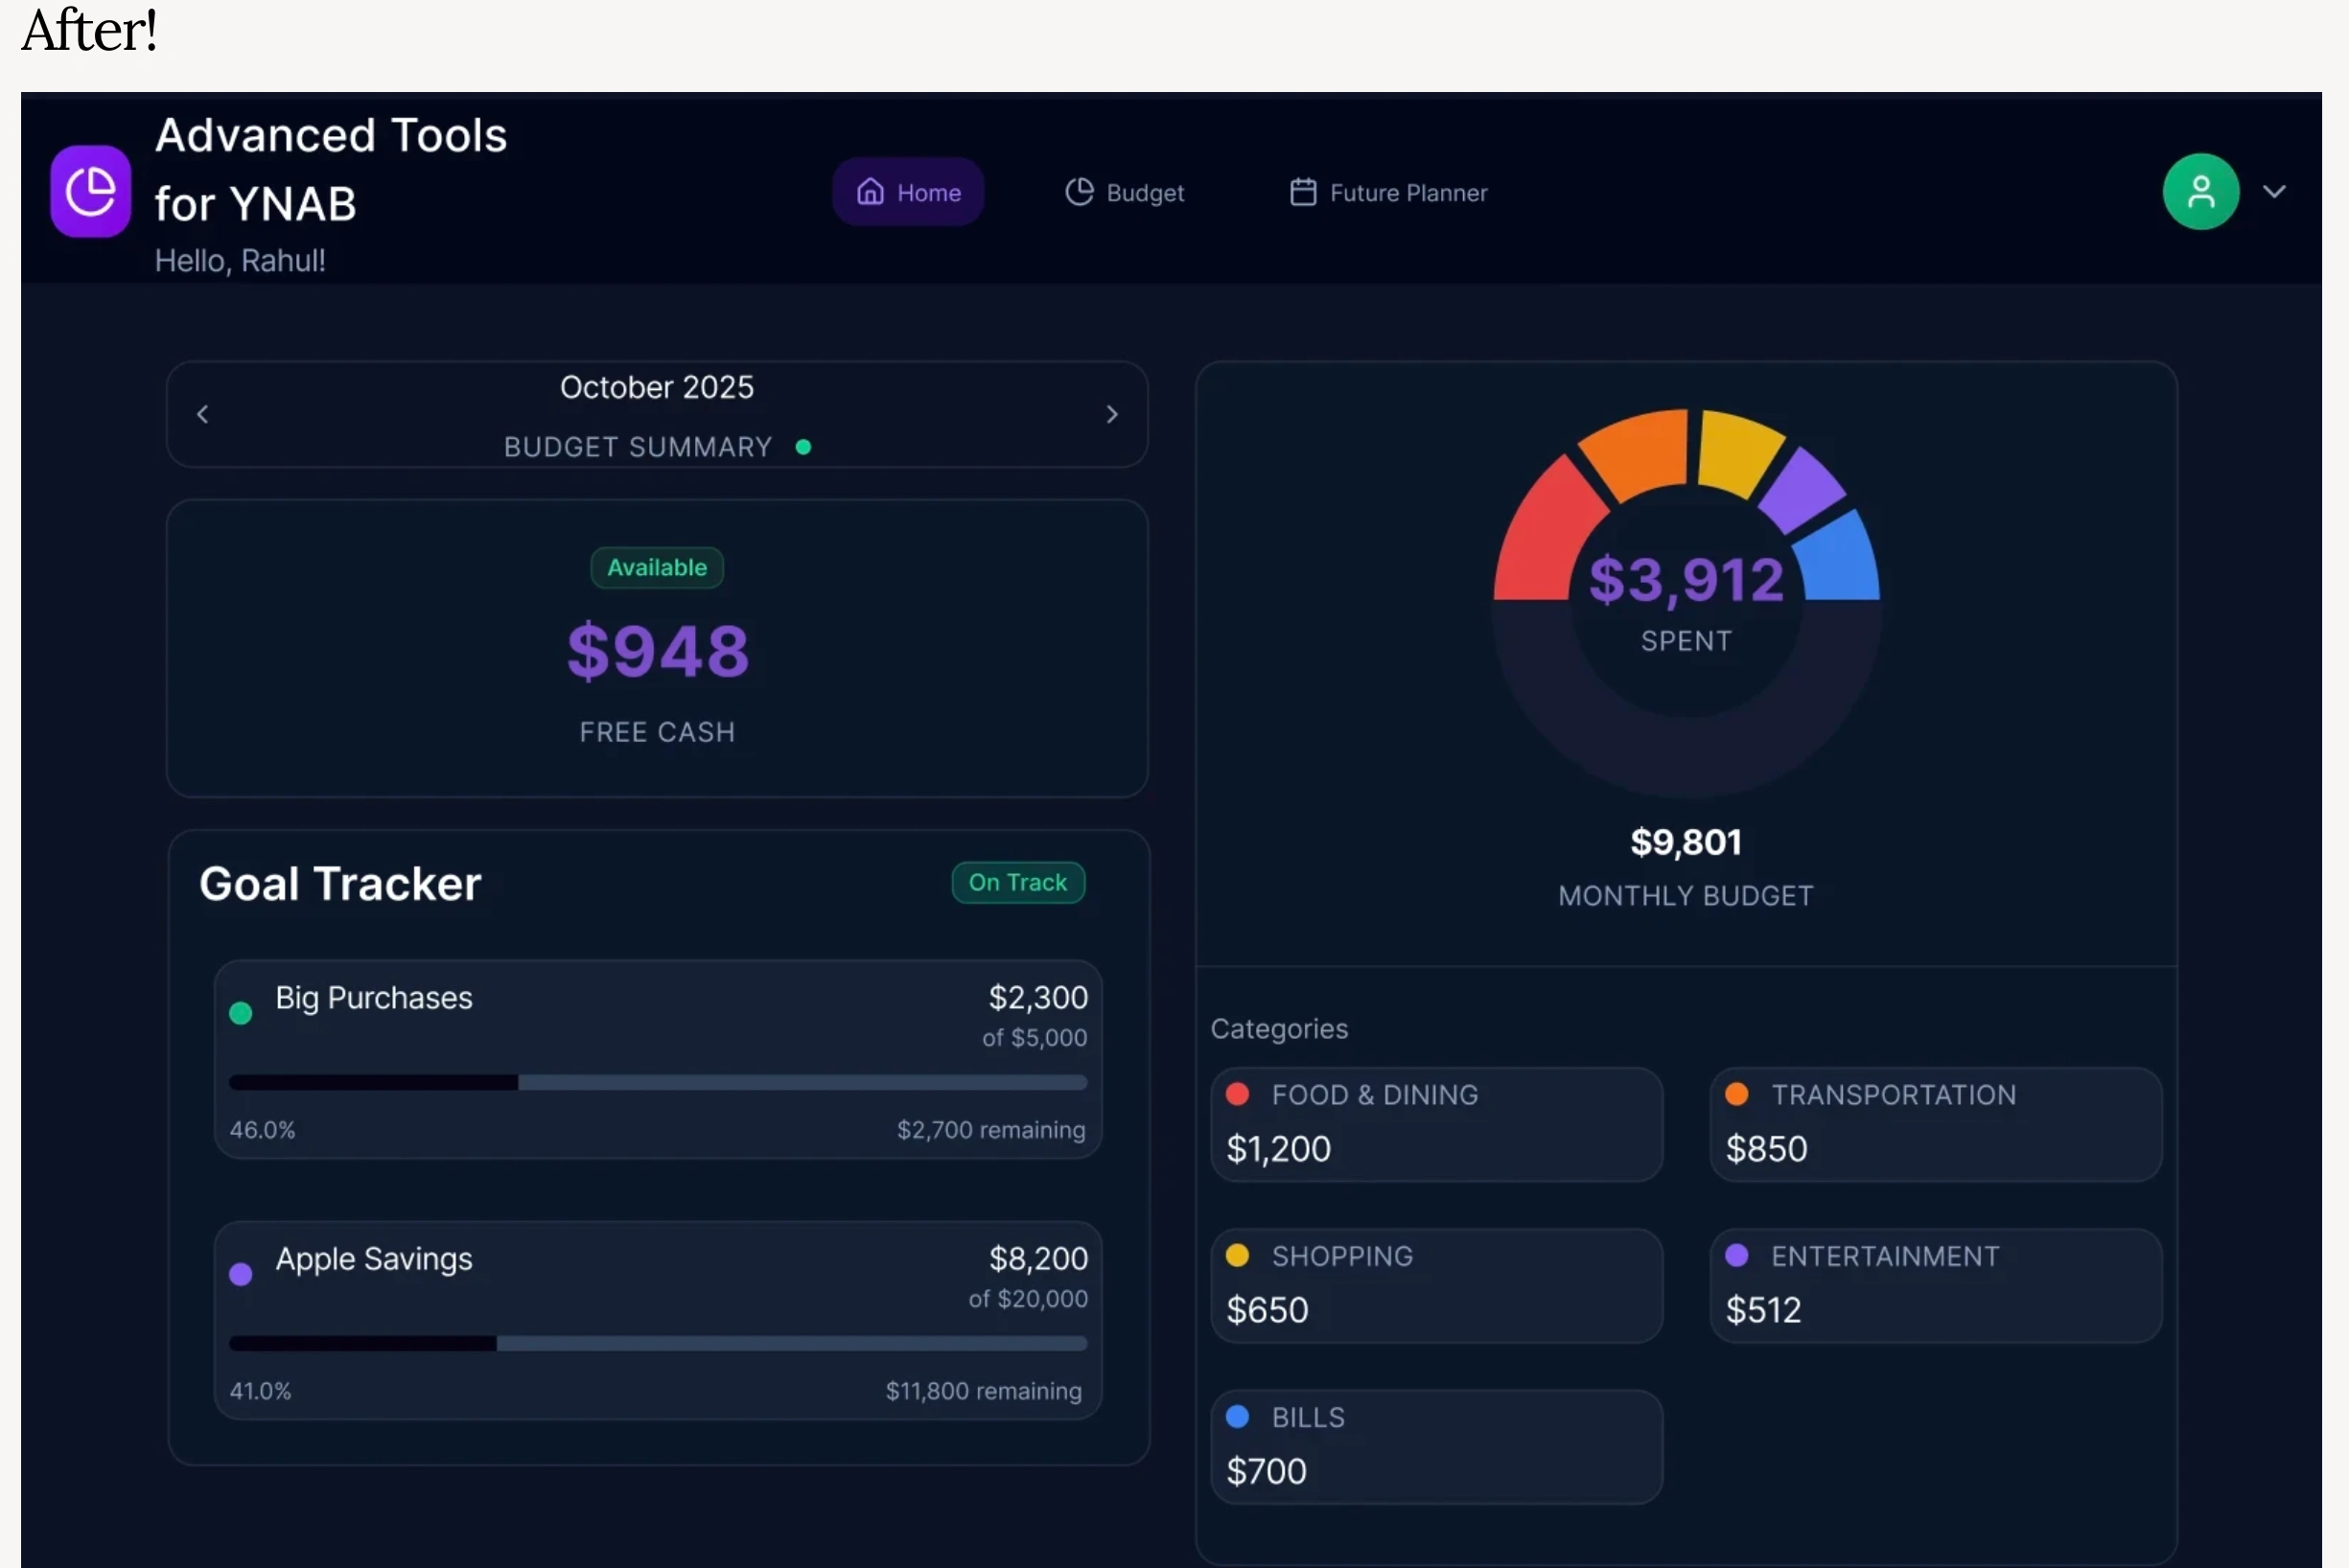Expand the account dropdown chevron
2349x1568 pixels.
coord(2274,191)
